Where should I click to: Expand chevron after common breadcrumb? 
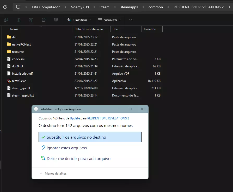coord(168,7)
